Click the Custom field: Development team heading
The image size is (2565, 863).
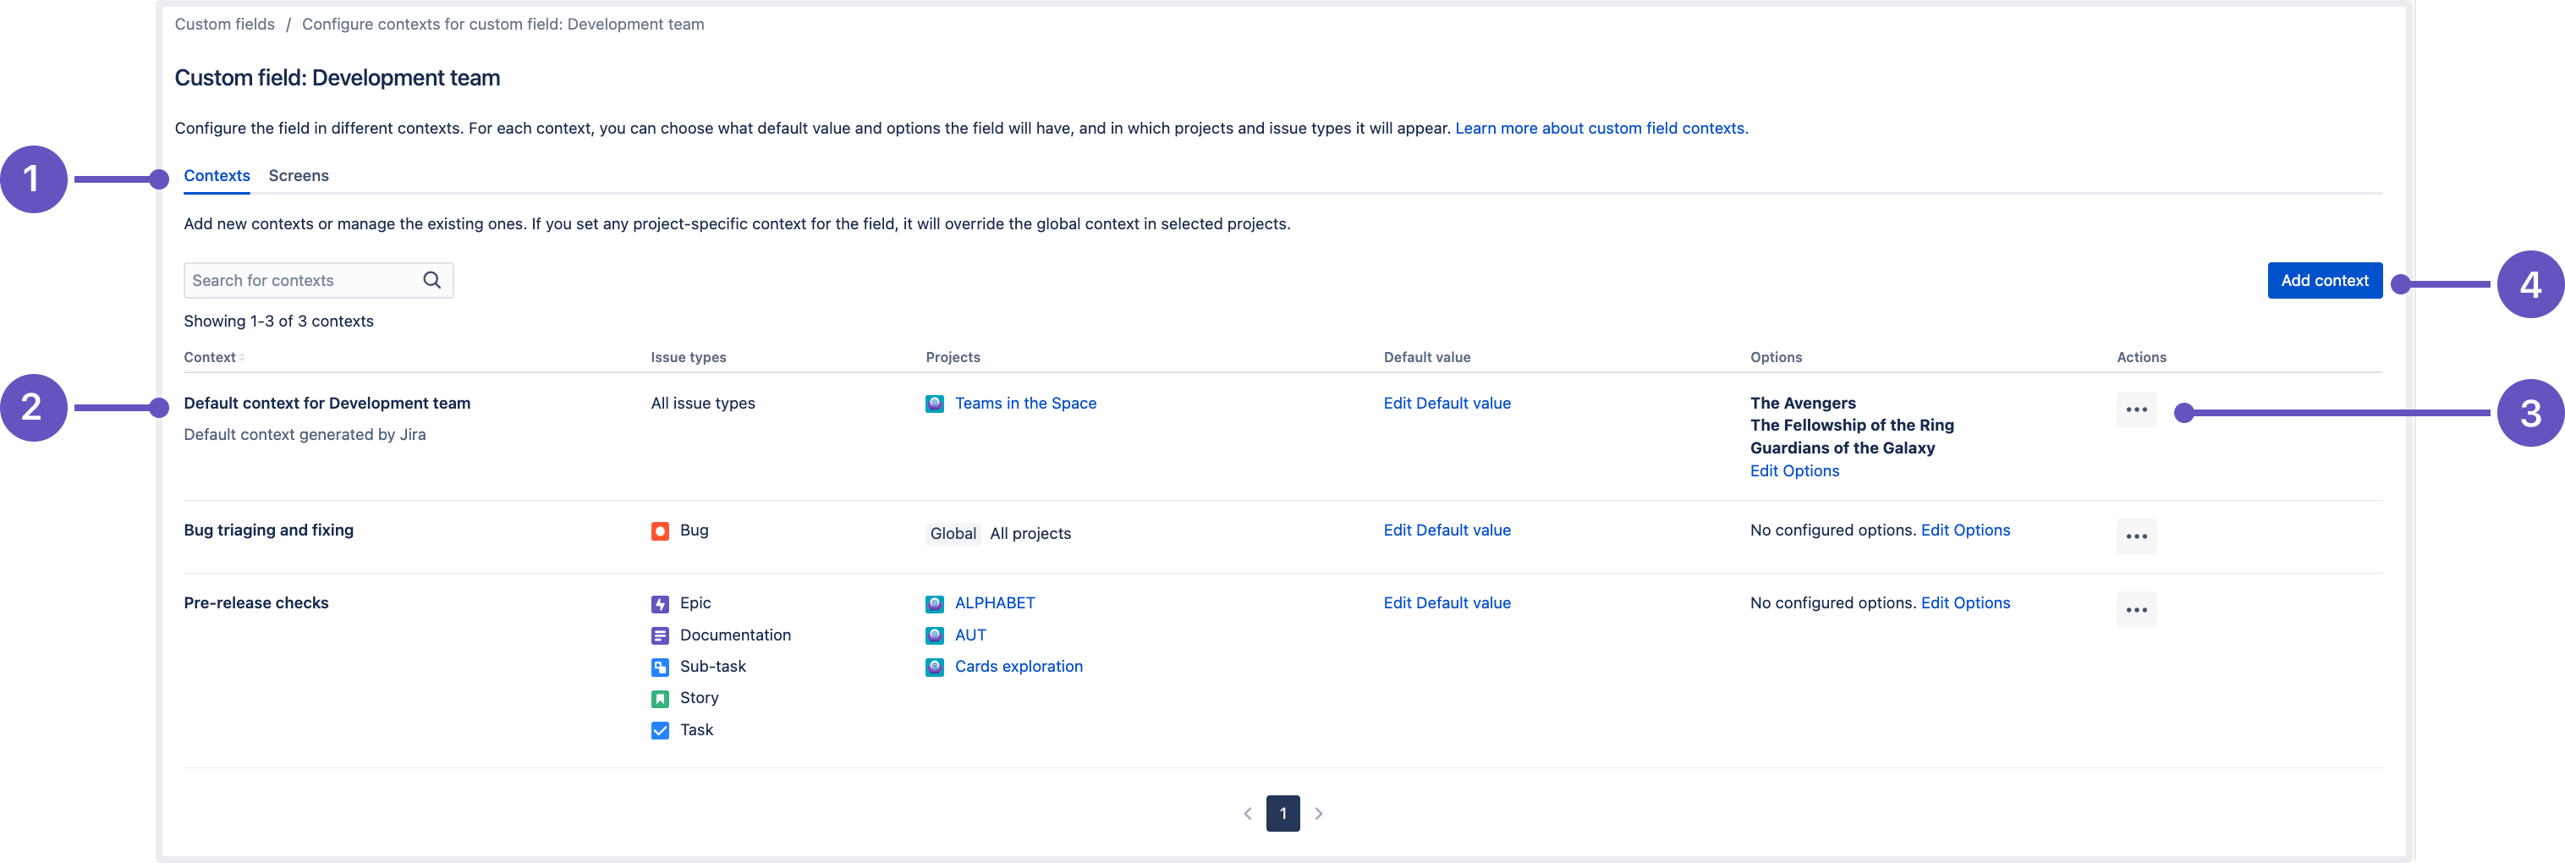point(338,79)
